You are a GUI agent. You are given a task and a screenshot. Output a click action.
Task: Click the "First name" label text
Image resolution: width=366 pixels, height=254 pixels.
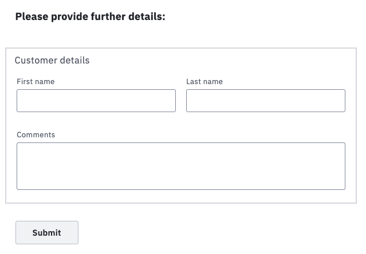click(36, 82)
